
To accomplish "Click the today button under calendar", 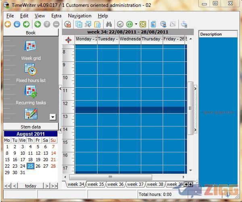I will point(30,186).
